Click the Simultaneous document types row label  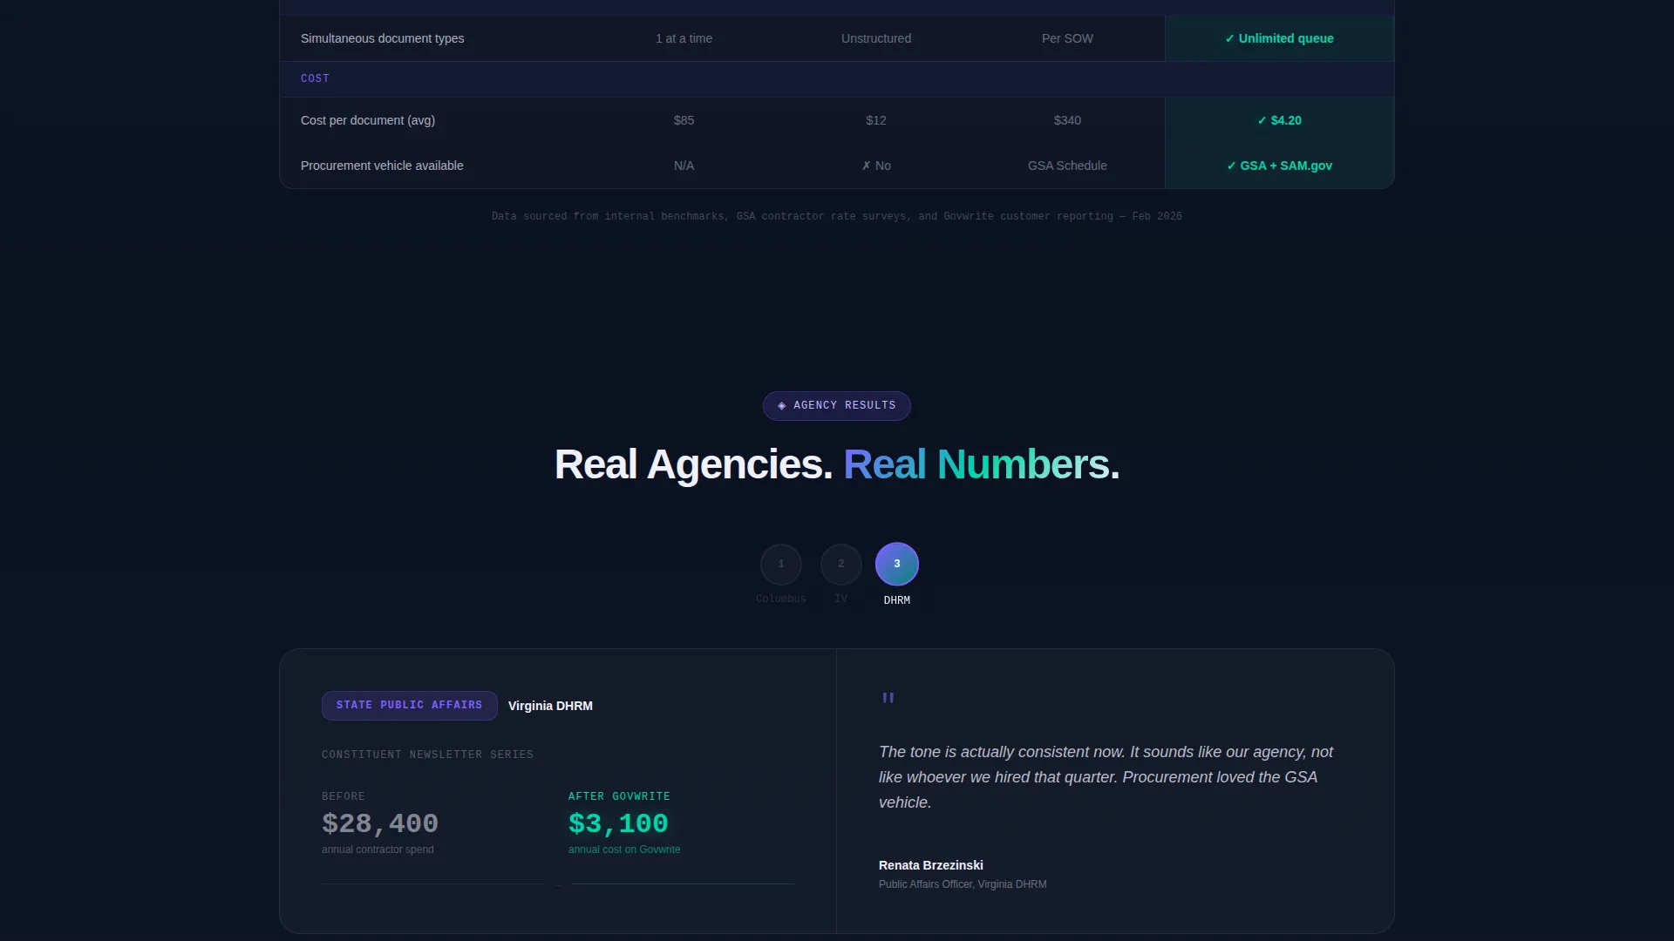point(382,38)
